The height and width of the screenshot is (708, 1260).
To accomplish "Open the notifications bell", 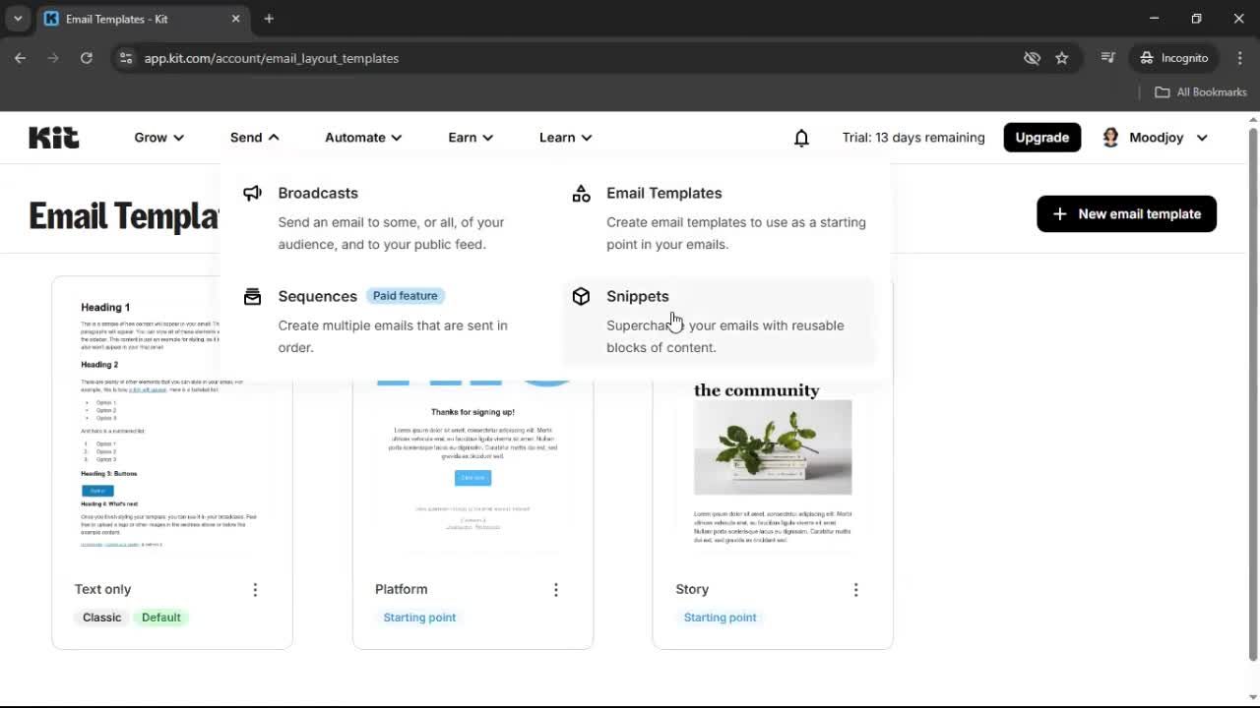I will click(801, 138).
